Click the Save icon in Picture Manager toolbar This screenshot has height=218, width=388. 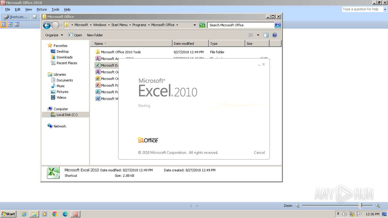(35, 17)
